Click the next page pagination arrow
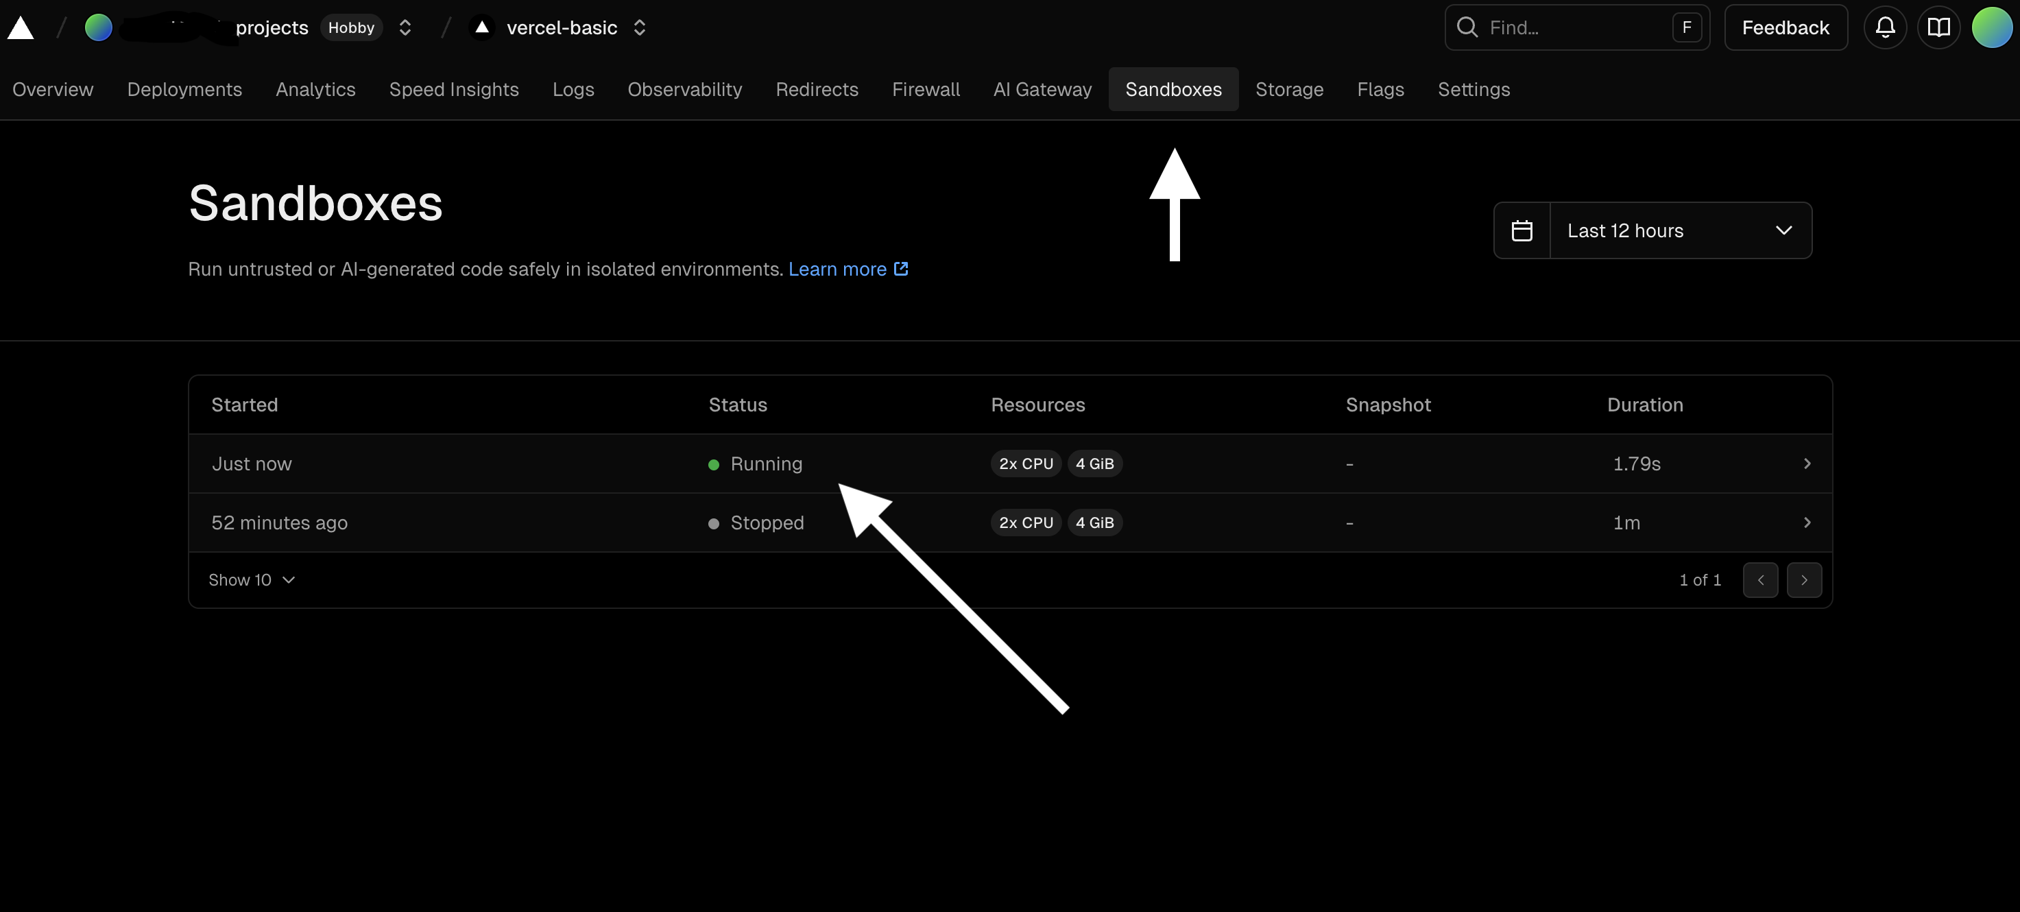The height and width of the screenshot is (912, 2020). tap(1805, 579)
